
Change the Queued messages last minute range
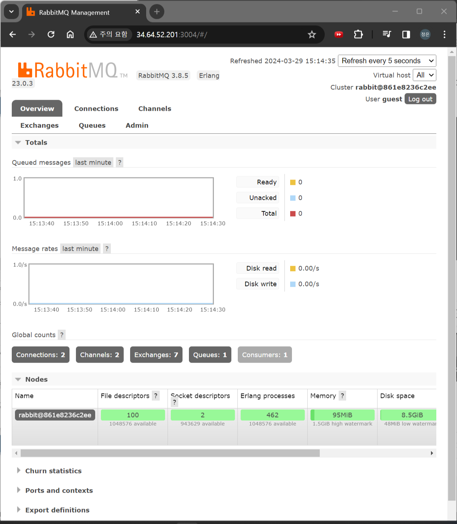pyautogui.click(x=93, y=162)
